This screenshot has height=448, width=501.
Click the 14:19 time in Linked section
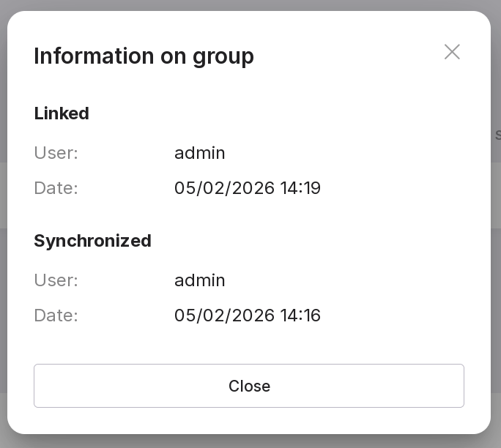point(300,188)
